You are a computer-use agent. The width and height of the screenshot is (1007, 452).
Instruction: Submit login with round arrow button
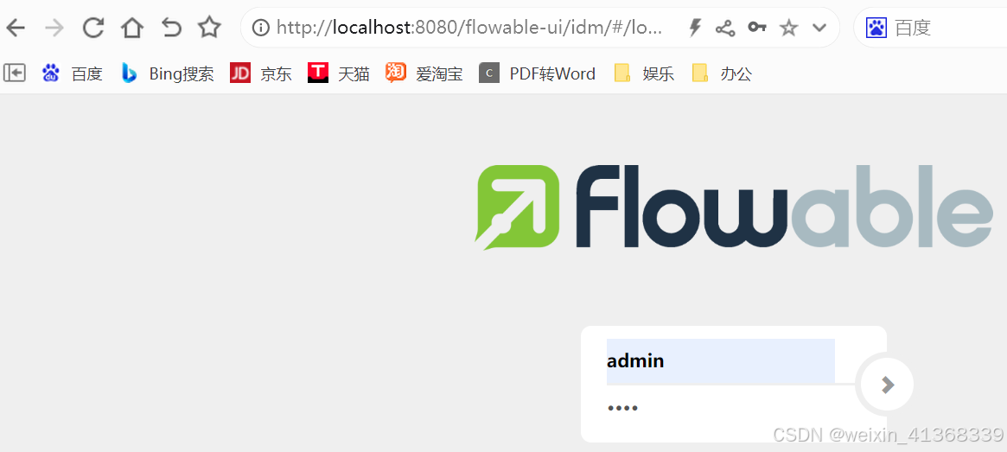point(888,385)
